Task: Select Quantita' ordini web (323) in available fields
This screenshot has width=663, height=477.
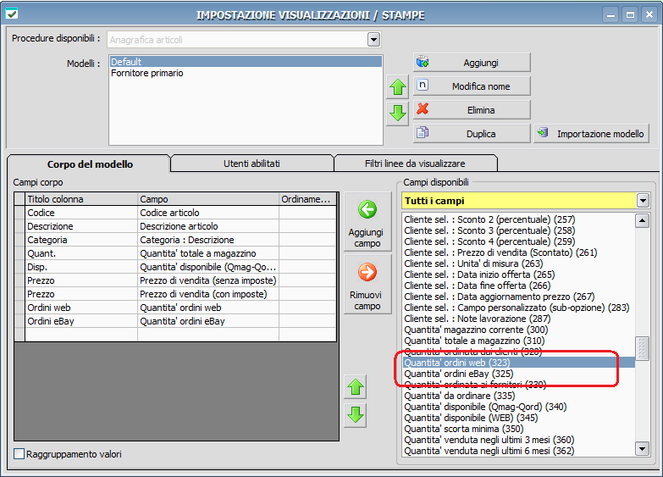Action: pyautogui.click(x=519, y=363)
